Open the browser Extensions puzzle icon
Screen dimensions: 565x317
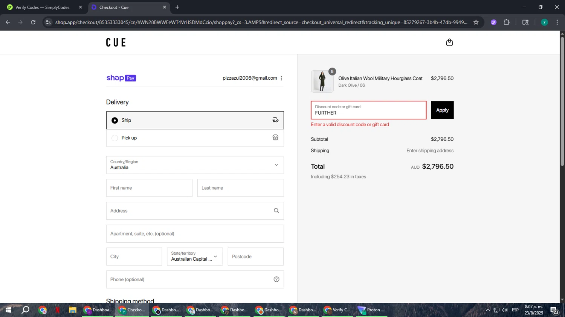coord(507,22)
